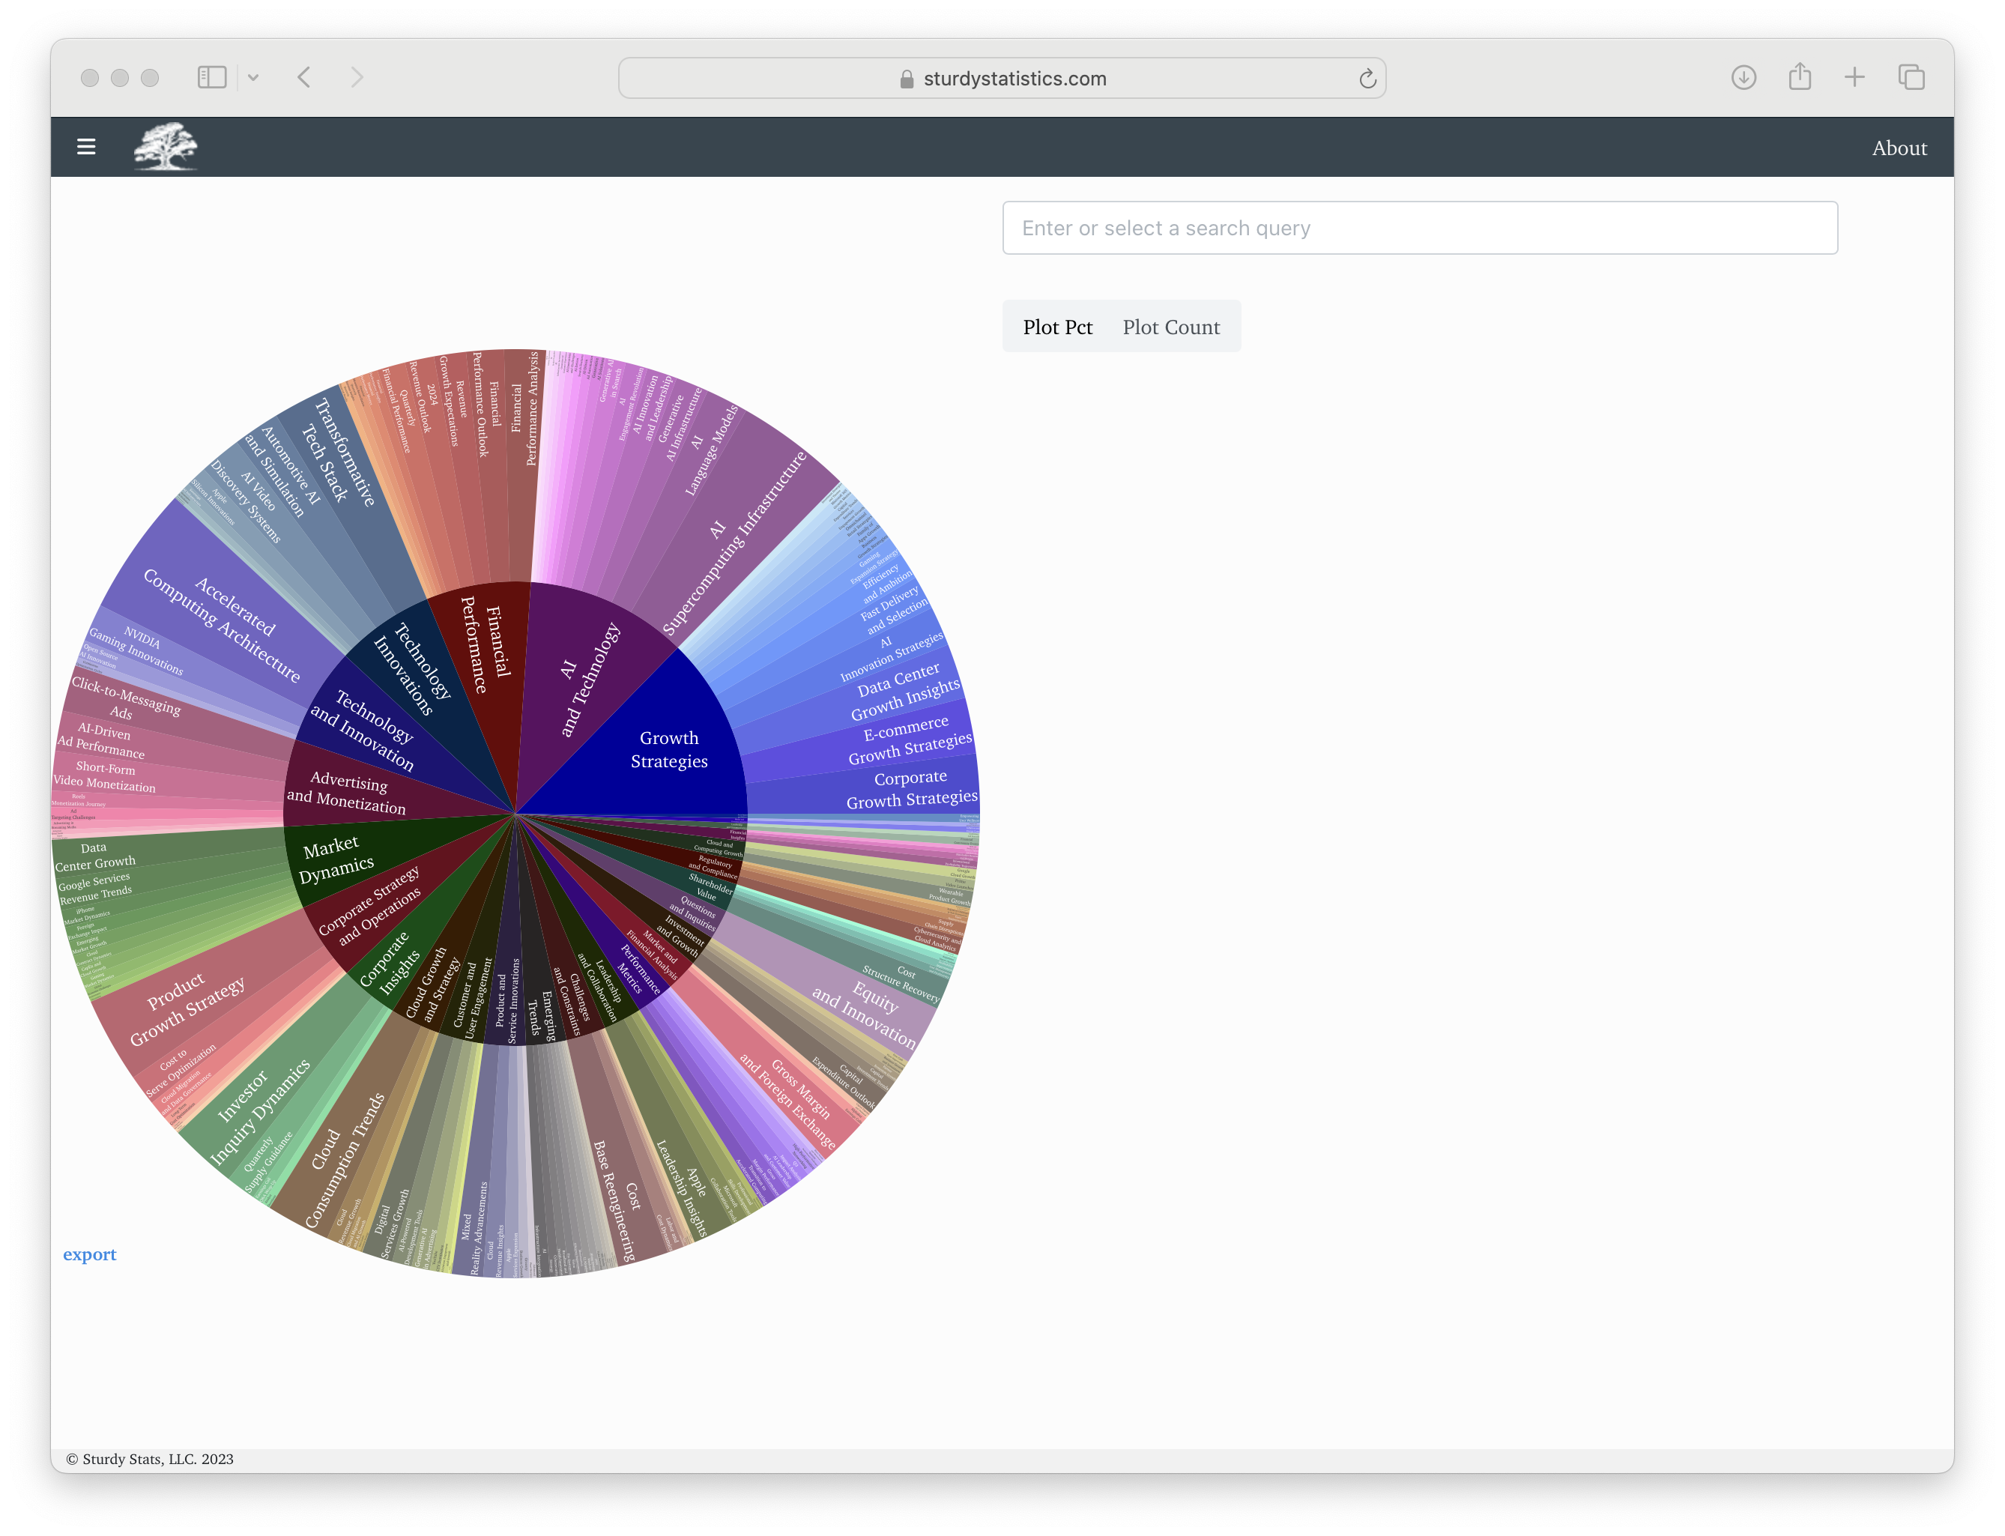Image resolution: width=2005 pixels, height=1536 pixels.
Task: Reload the current page
Action: point(1367,78)
